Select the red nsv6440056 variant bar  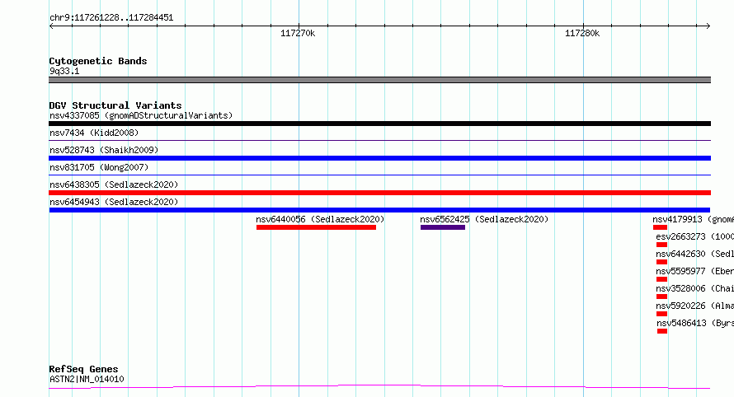[x=316, y=227]
